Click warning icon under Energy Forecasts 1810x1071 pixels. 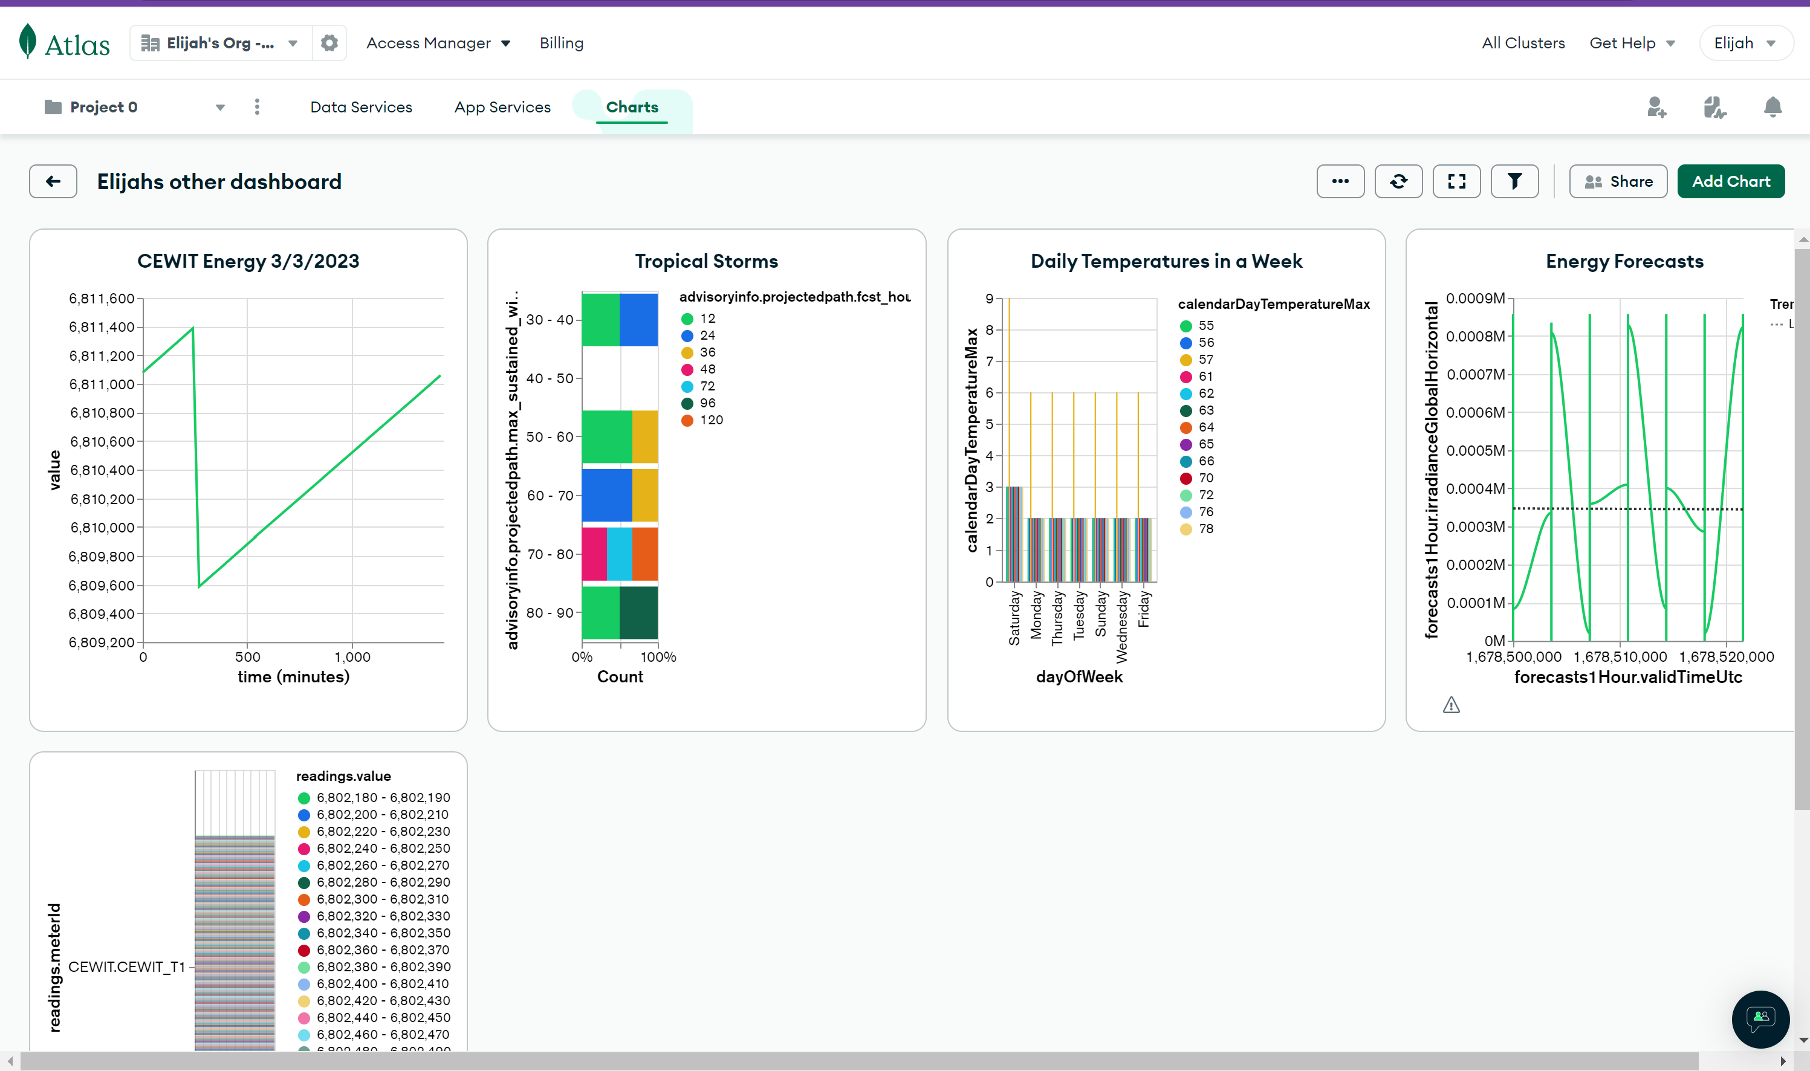pos(1450,705)
